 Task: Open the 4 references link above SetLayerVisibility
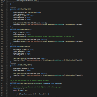[x=13, y=82]
